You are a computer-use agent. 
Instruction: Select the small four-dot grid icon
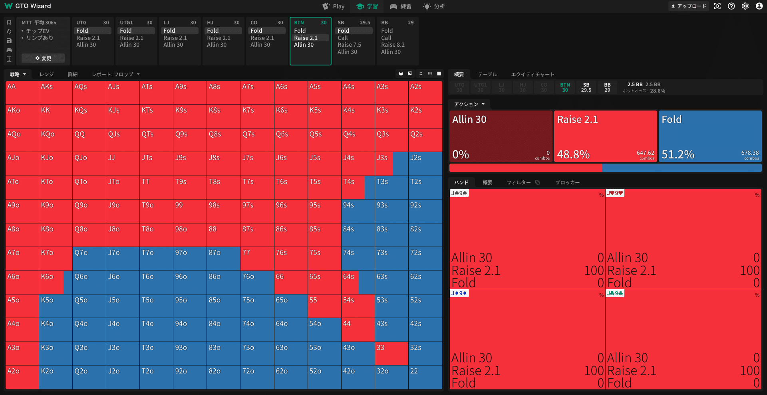421,74
